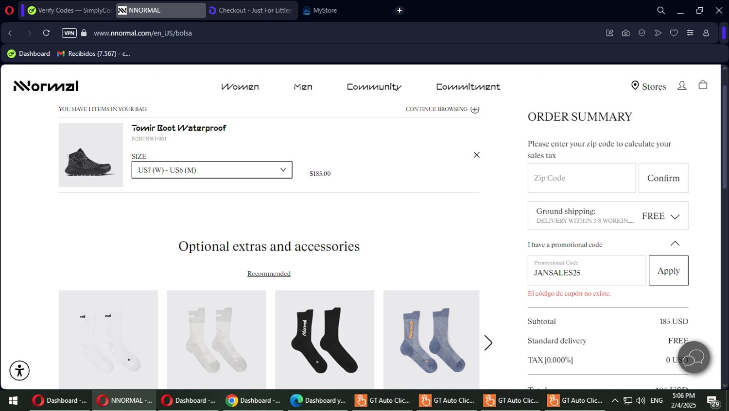Image resolution: width=729 pixels, height=411 pixels.
Task: Apply the promotional code
Action: tap(668, 270)
